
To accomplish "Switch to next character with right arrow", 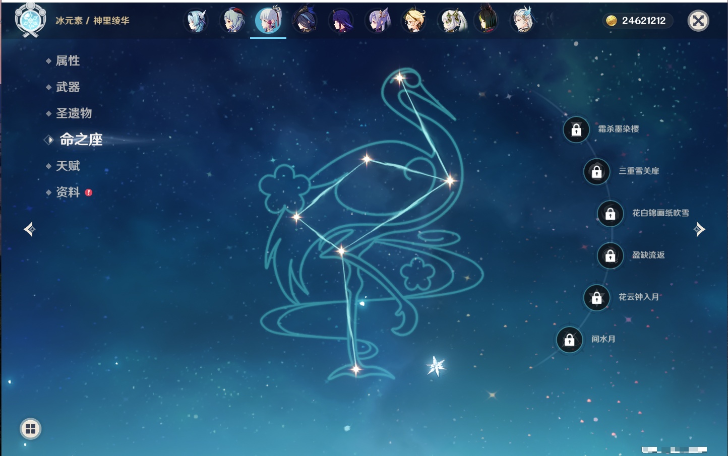I will (699, 229).
